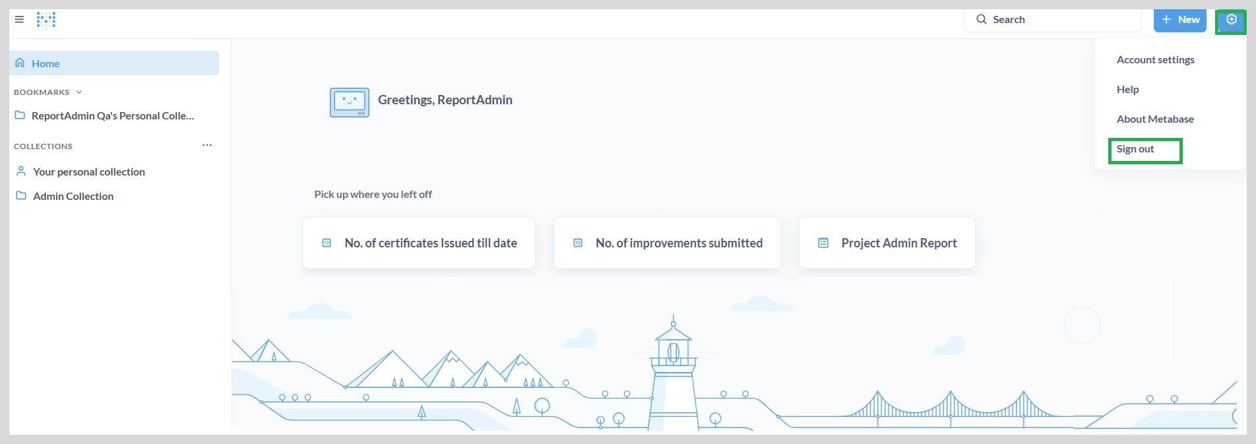Viewport: 1256px width, 444px height.
Task: Click the Metabase dotted logo
Action: 46,20
